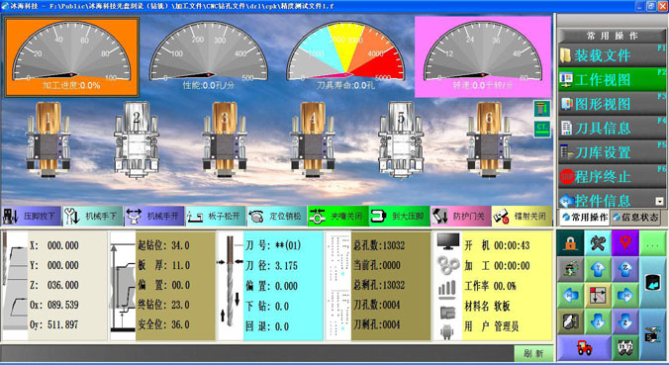669x365 pixels.
Task: Jog Y axis with the Y up arrow
Action: point(598,269)
